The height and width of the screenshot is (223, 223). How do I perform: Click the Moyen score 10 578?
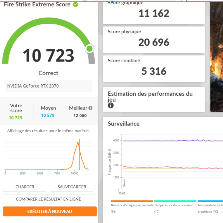[x=48, y=115]
